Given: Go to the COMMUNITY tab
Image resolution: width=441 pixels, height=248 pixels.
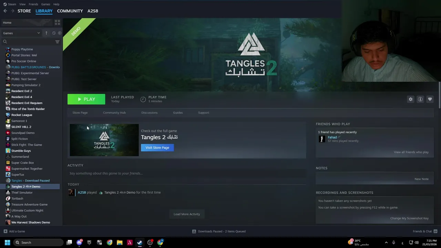Looking at the screenshot, I should click(70, 11).
